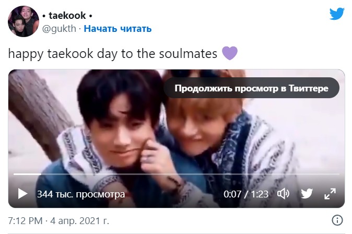Image resolution: width=352 pixels, height=234 pixels.
Task: Click the date 4 апр. 2021 г.
Action: click(79, 221)
